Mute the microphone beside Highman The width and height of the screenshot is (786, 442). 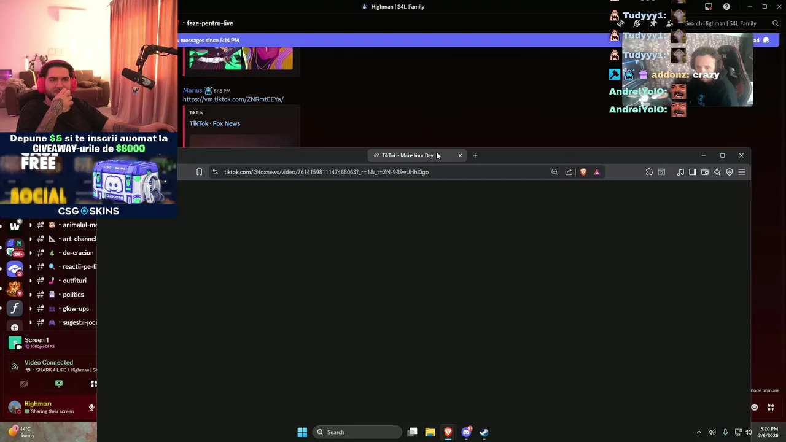[x=91, y=407]
